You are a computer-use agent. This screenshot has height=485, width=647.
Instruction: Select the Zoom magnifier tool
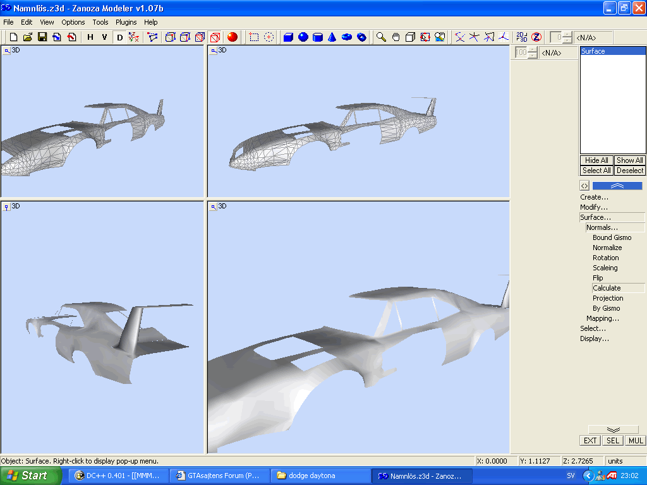381,37
